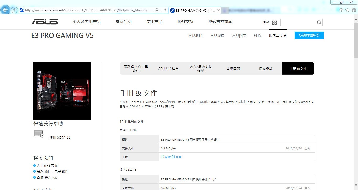Screen dimensions: 358x190
Task: Click the text 版本 J11146
Action: (128, 170)
